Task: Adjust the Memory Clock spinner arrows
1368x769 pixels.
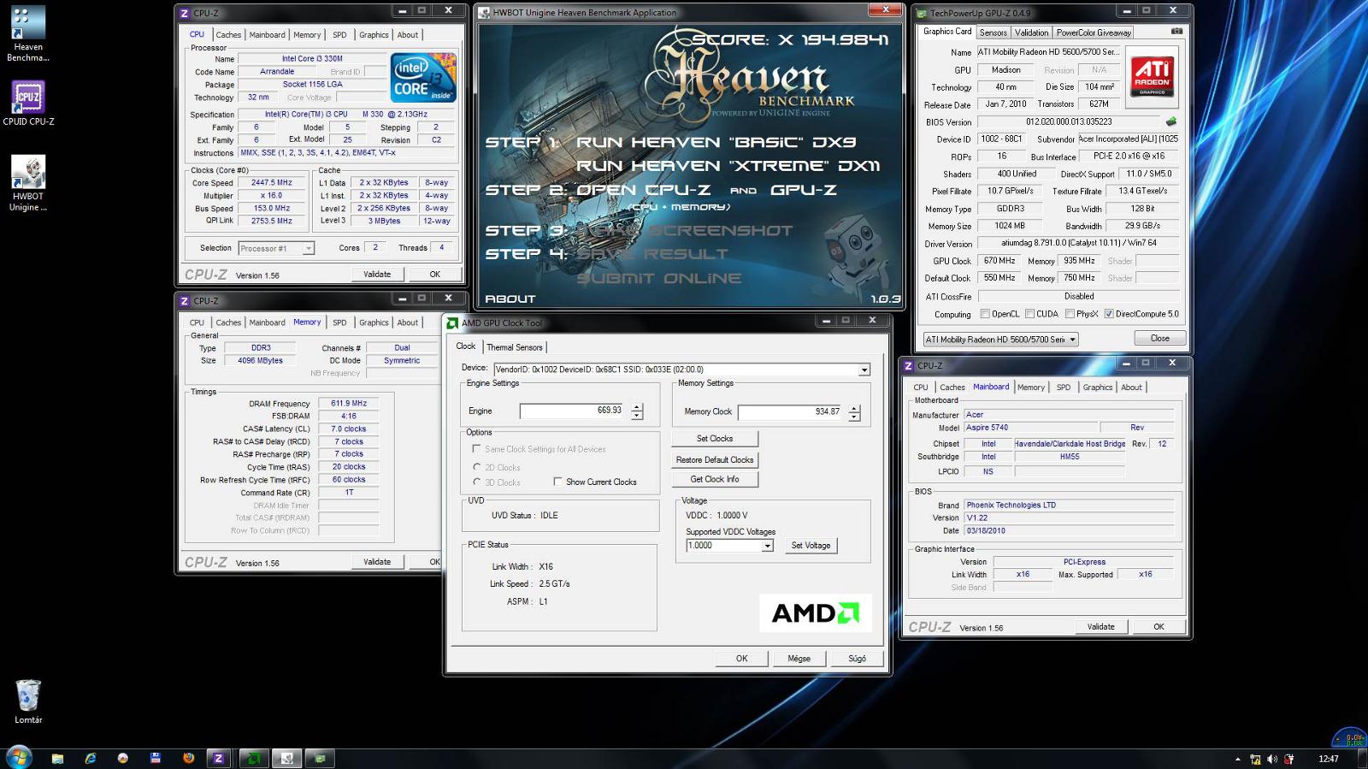Action: (854, 412)
